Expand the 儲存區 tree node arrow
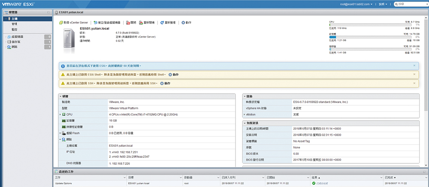Viewport: 429px width, 187px height. click(x=6, y=42)
